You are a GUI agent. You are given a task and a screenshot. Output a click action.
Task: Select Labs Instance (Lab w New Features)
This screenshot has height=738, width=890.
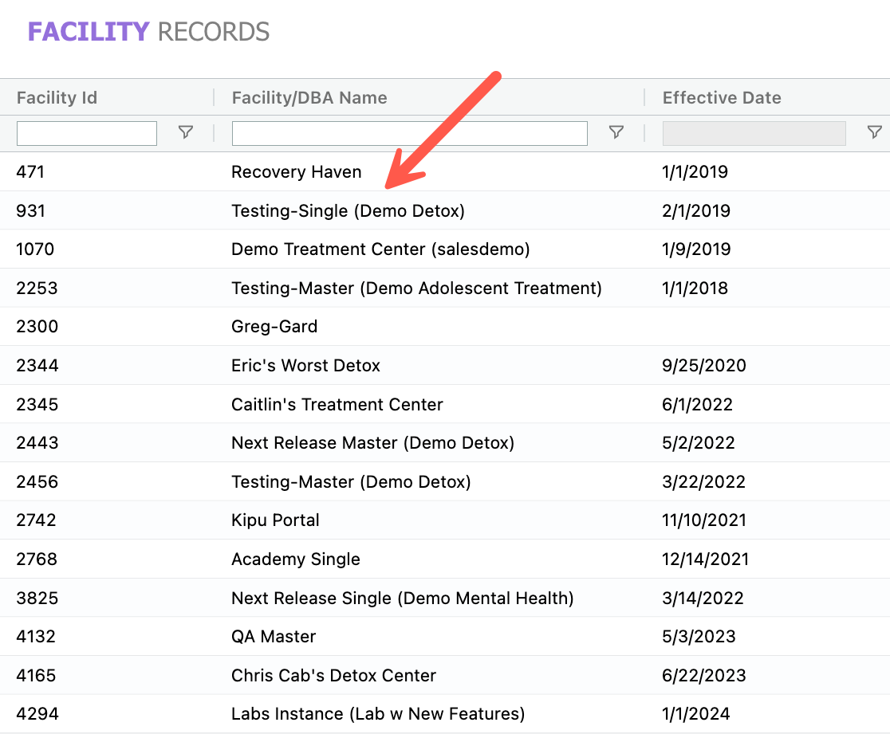tap(378, 714)
